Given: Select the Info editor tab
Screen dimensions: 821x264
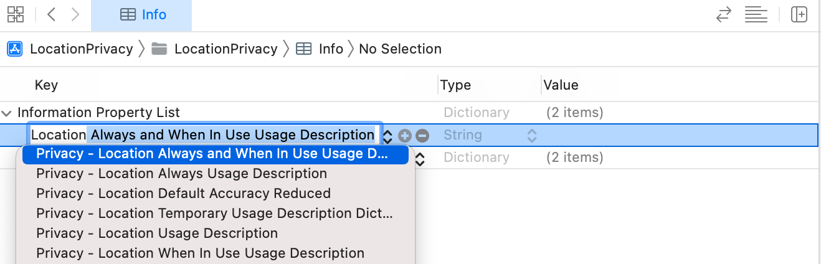Looking at the screenshot, I should click(x=141, y=15).
